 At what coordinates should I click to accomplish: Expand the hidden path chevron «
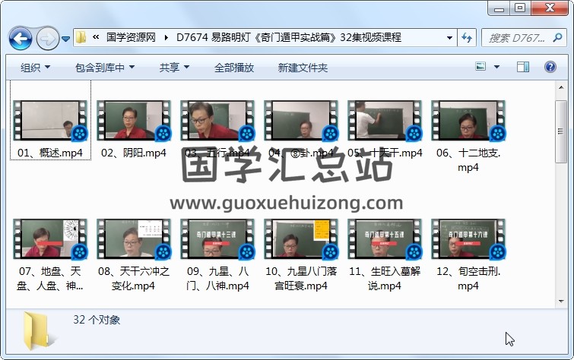point(96,37)
